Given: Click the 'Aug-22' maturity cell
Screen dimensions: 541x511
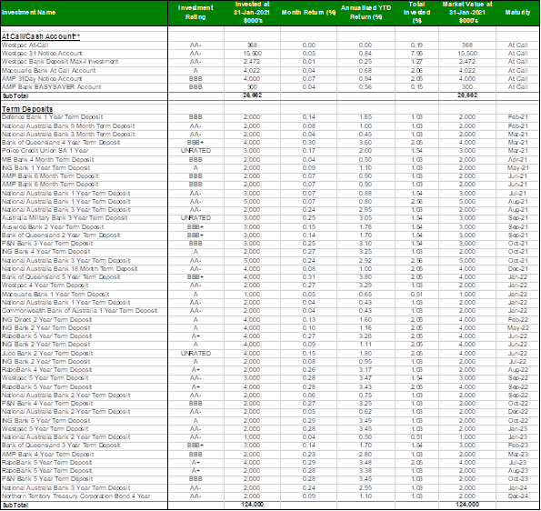Looking at the screenshot, I should tap(517, 370).
